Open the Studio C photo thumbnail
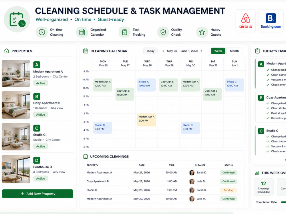Image resolution: width=286 pixels, height=214 pixels. [x=16, y=137]
